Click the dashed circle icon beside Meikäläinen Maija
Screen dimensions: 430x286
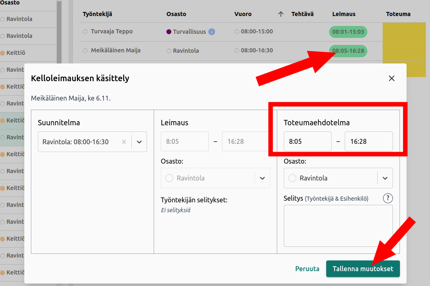coord(85,51)
